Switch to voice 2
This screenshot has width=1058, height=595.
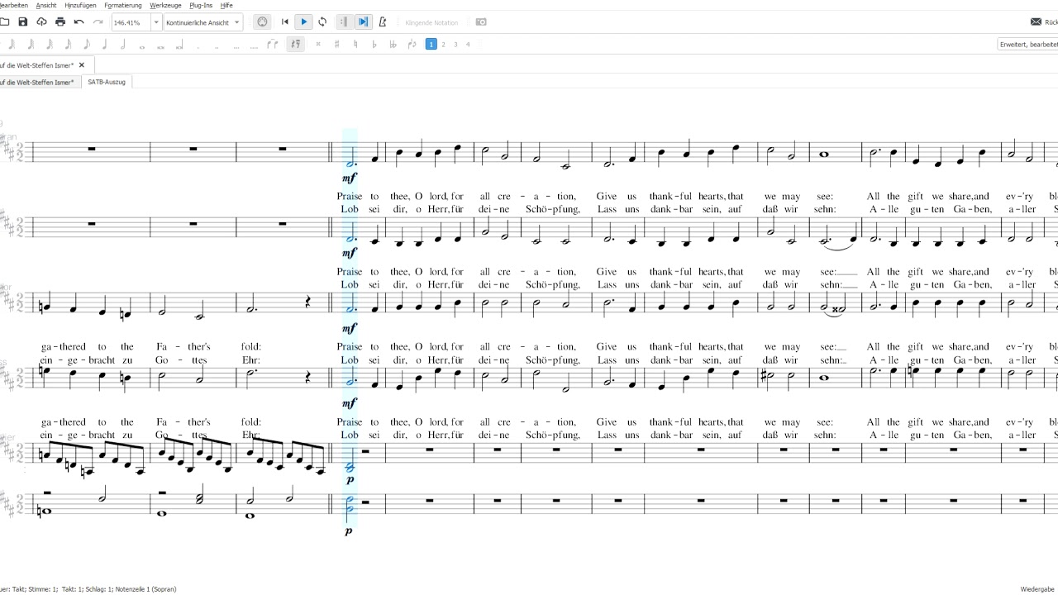click(443, 45)
